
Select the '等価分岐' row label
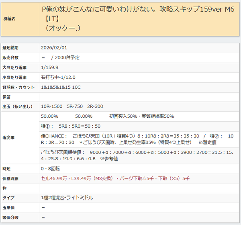[x=10, y=218]
